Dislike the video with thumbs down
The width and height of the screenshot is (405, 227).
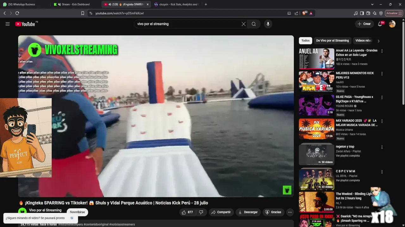[x=201, y=212]
